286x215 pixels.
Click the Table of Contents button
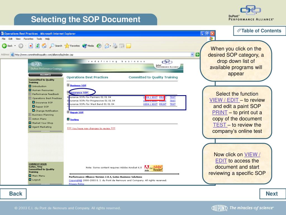click(x=259, y=31)
